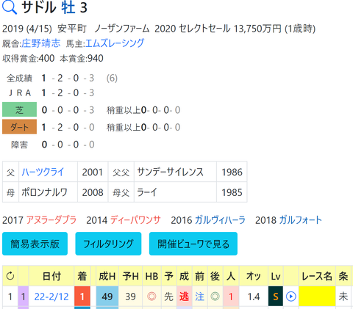Open trainer 庄野靖志 link
Screen dimensions: 353x309
coord(40,43)
